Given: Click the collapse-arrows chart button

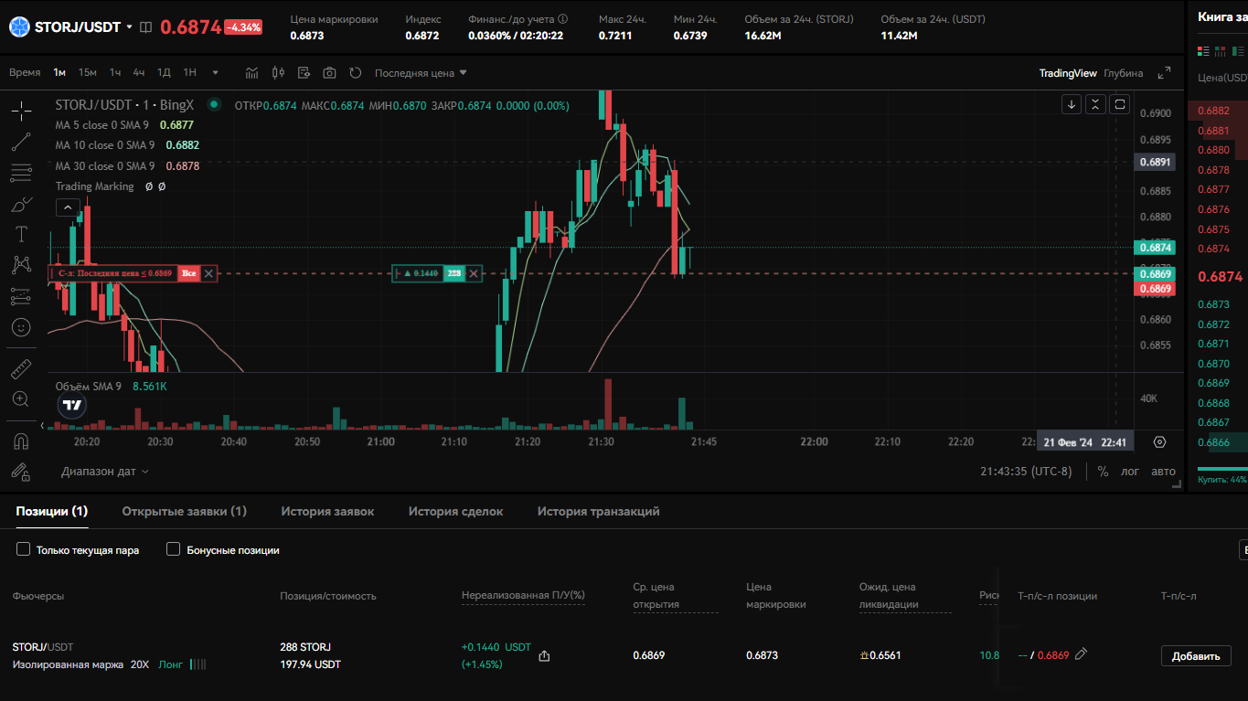Looking at the screenshot, I should tap(1096, 104).
